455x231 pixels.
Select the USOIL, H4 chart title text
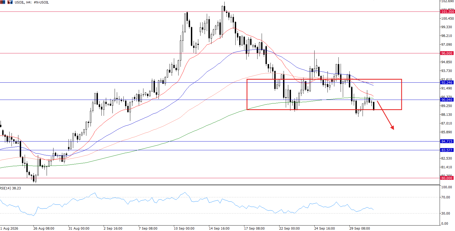32,2
